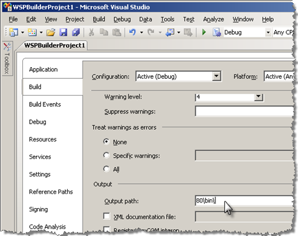This screenshot has height=236, width=298.
Task: Switch to the Resources tab
Action: 52,139
